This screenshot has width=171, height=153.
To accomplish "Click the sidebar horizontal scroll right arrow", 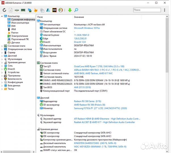I will pyautogui.click(x=33, y=152).
